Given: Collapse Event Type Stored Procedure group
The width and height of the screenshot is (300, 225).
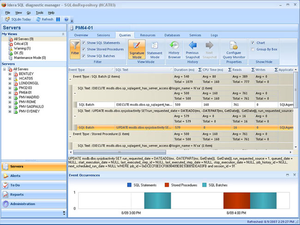Looking at the screenshot, I should coord(70,136).
